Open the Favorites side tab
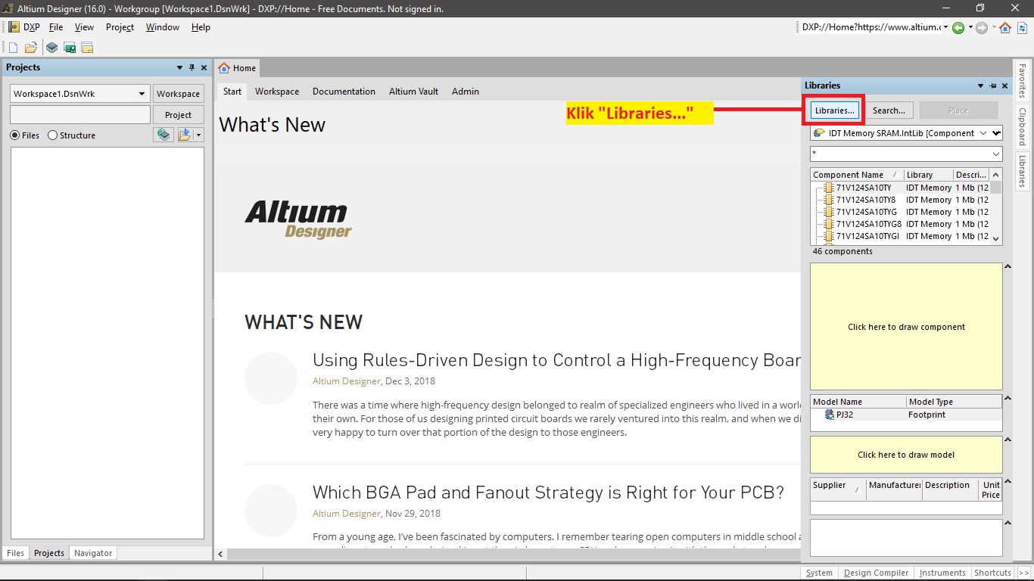Viewport: 1034px width, 581px height. (1022, 82)
